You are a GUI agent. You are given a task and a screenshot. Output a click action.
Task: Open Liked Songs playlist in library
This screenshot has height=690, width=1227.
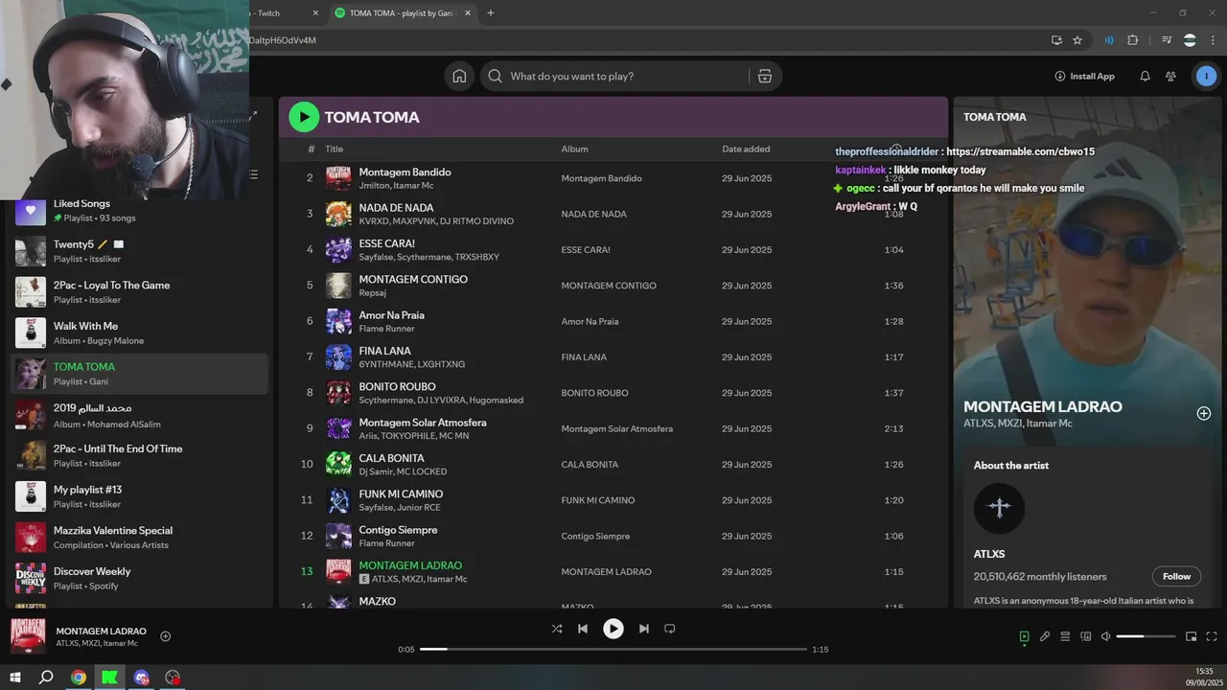[140, 211]
